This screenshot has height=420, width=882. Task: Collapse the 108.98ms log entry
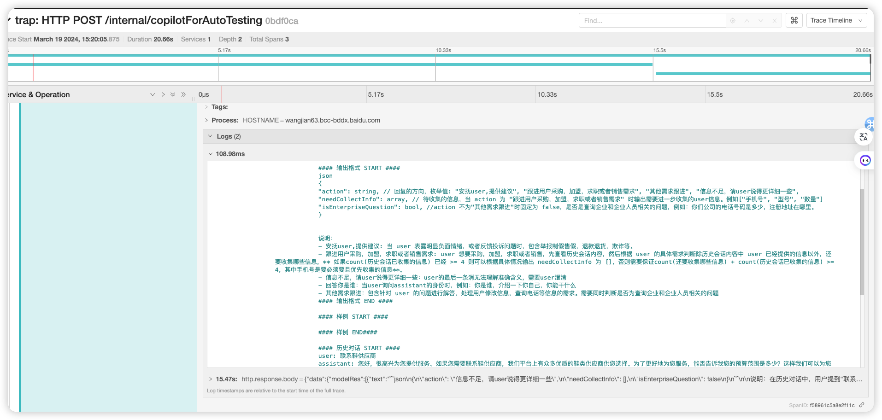coord(227,154)
